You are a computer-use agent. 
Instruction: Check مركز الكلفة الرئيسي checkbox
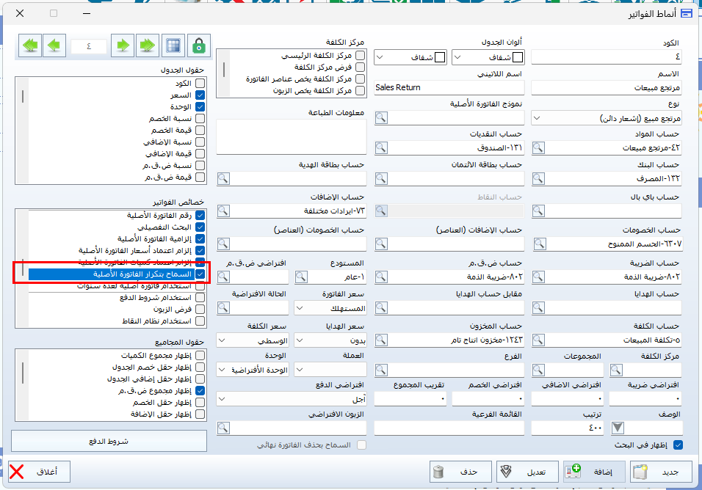[x=360, y=56]
